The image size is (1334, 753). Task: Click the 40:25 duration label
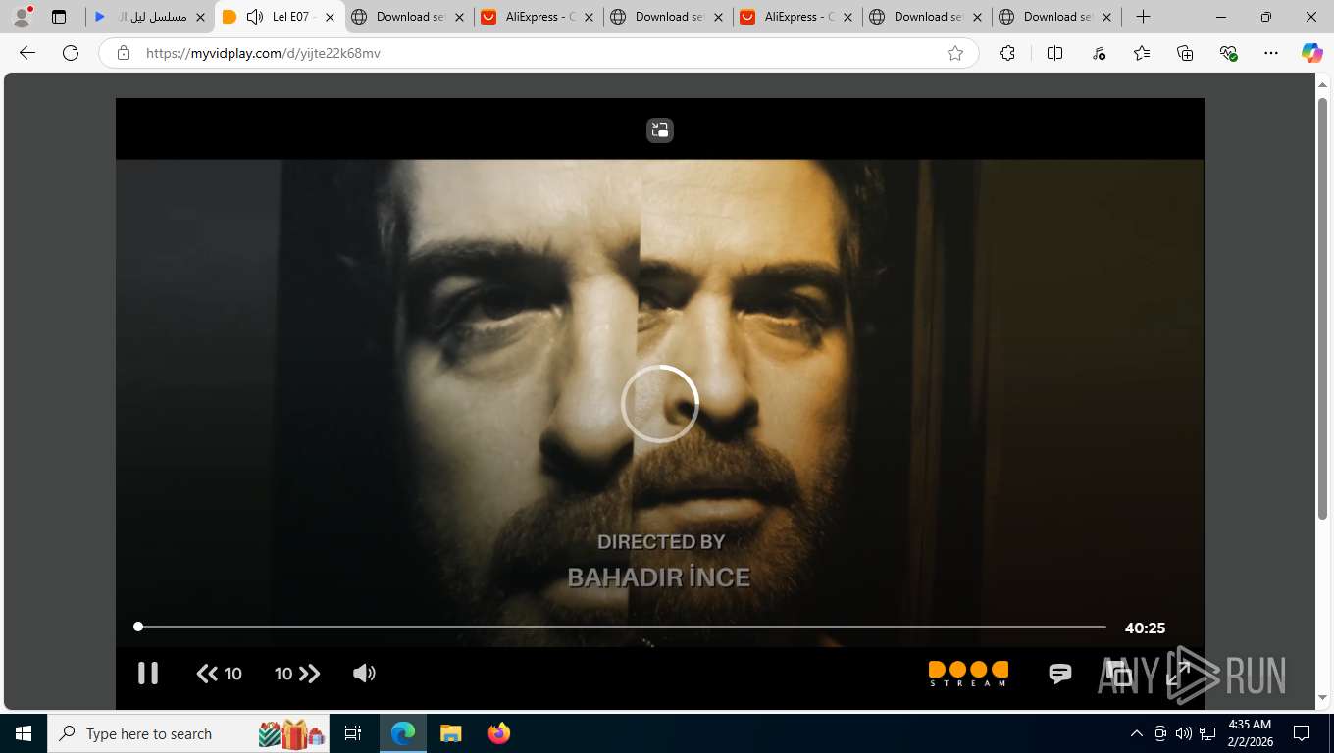pos(1145,628)
